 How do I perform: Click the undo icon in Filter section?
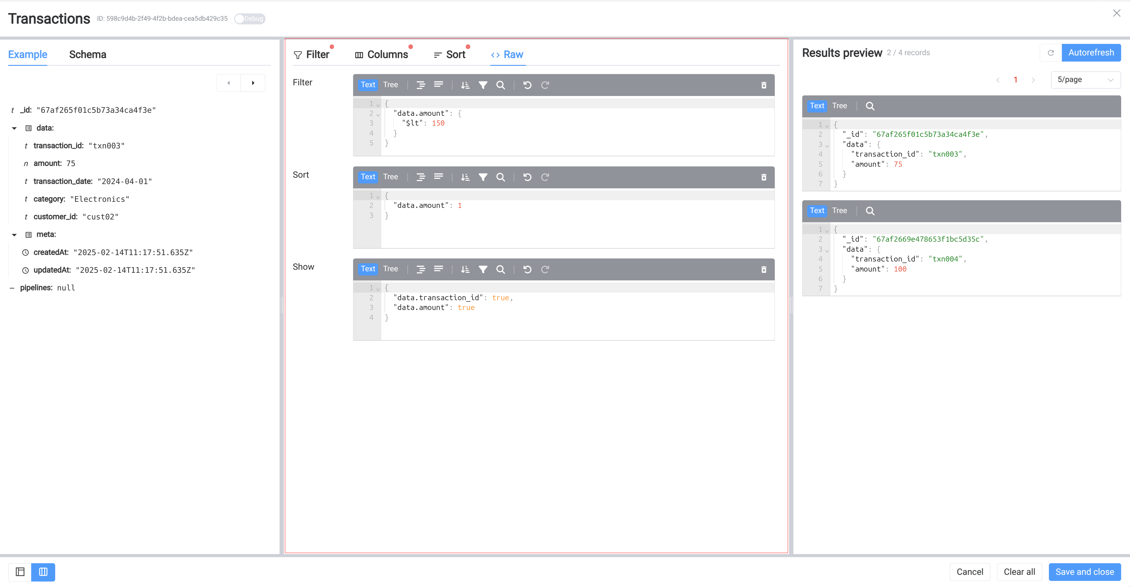527,84
